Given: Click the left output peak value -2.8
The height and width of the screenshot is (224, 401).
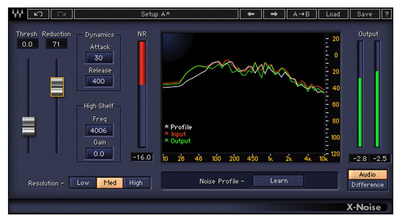Looking at the screenshot, I should 359,159.
